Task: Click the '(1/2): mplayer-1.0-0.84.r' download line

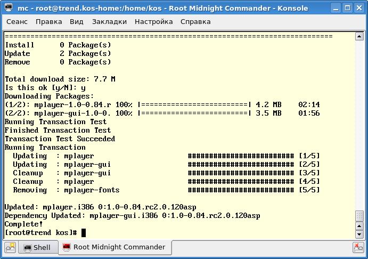Action: [x=162, y=105]
